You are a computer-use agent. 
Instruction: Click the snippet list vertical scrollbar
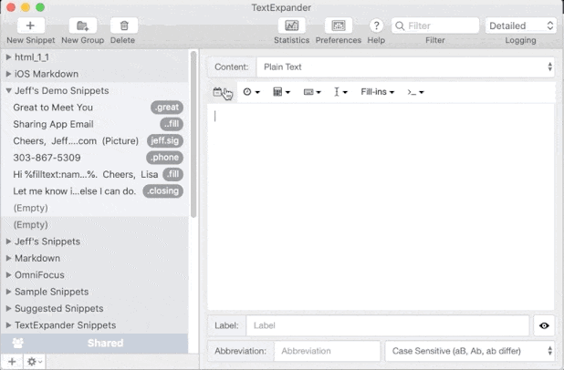(x=193, y=134)
